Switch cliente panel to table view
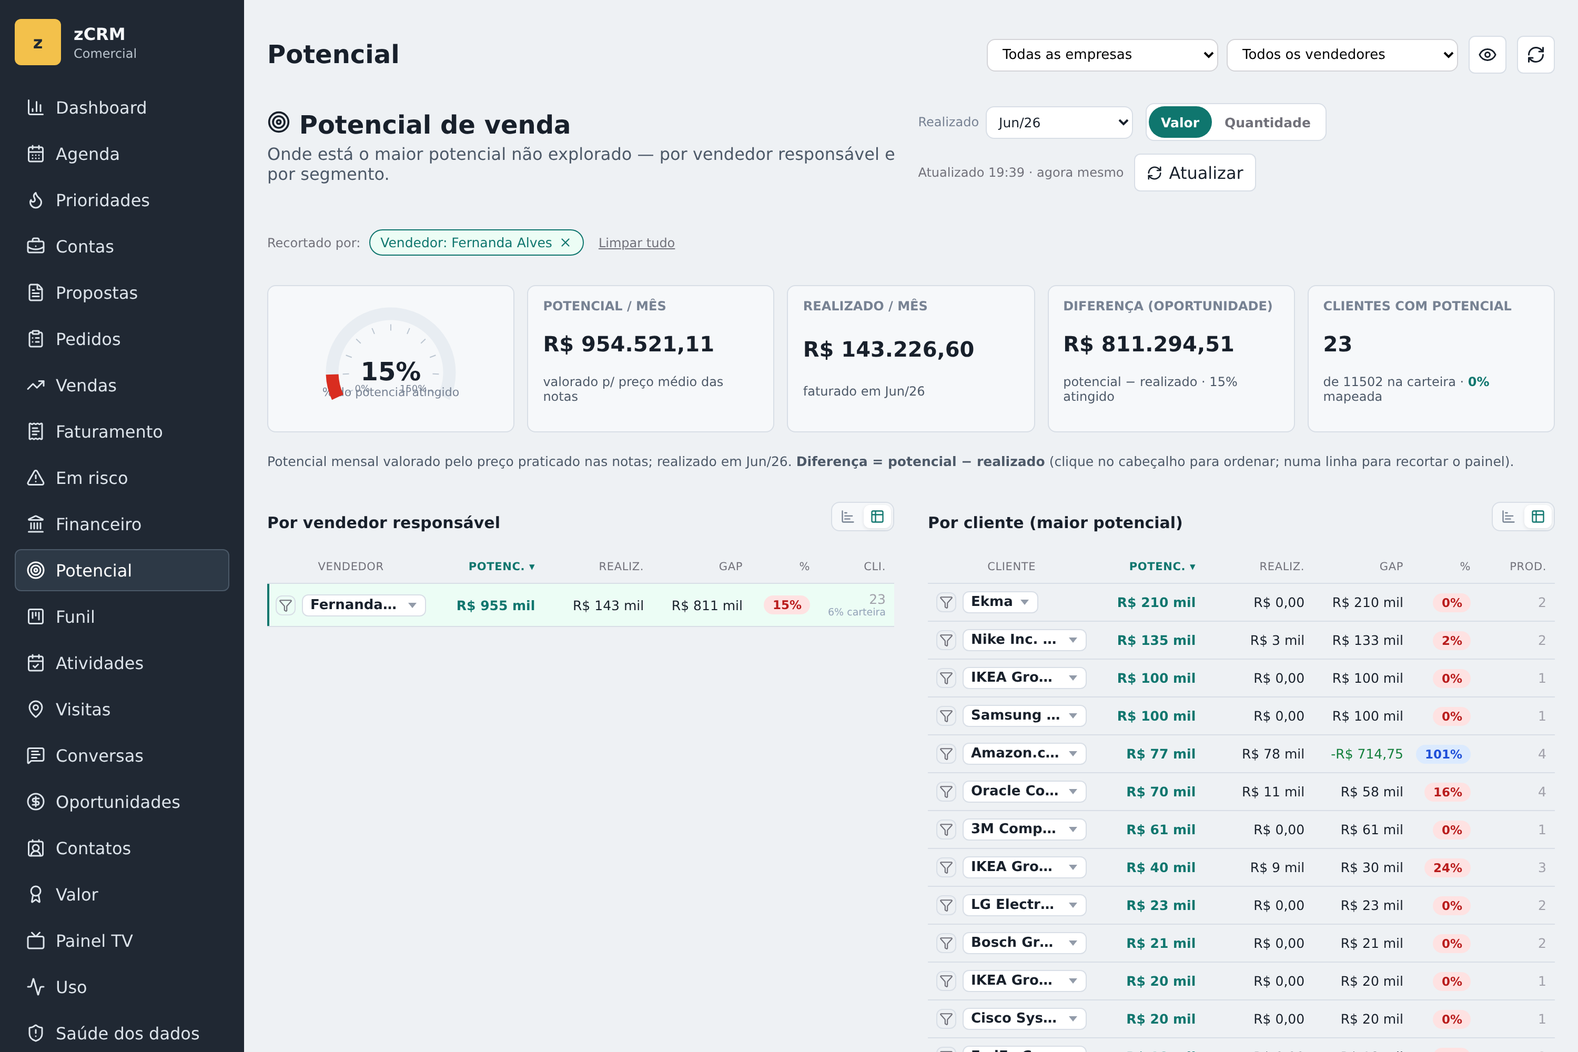Viewport: 1578px width, 1052px height. click(1537, 517)
